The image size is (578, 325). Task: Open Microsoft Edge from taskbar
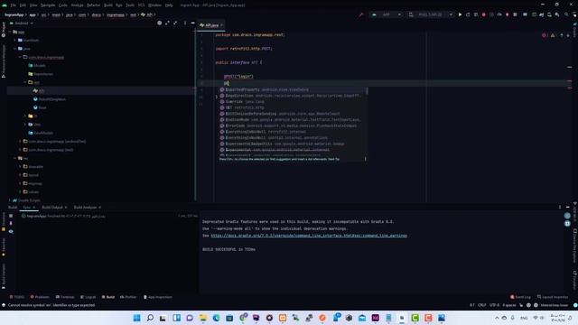click(x=216, y=318)
